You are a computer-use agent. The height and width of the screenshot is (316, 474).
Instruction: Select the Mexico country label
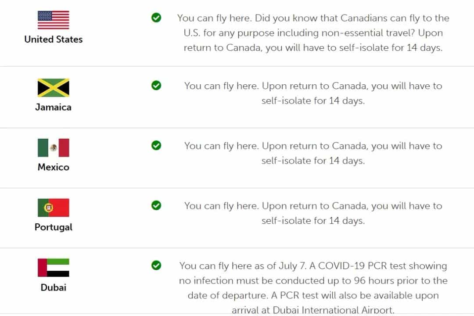[53, 167]
